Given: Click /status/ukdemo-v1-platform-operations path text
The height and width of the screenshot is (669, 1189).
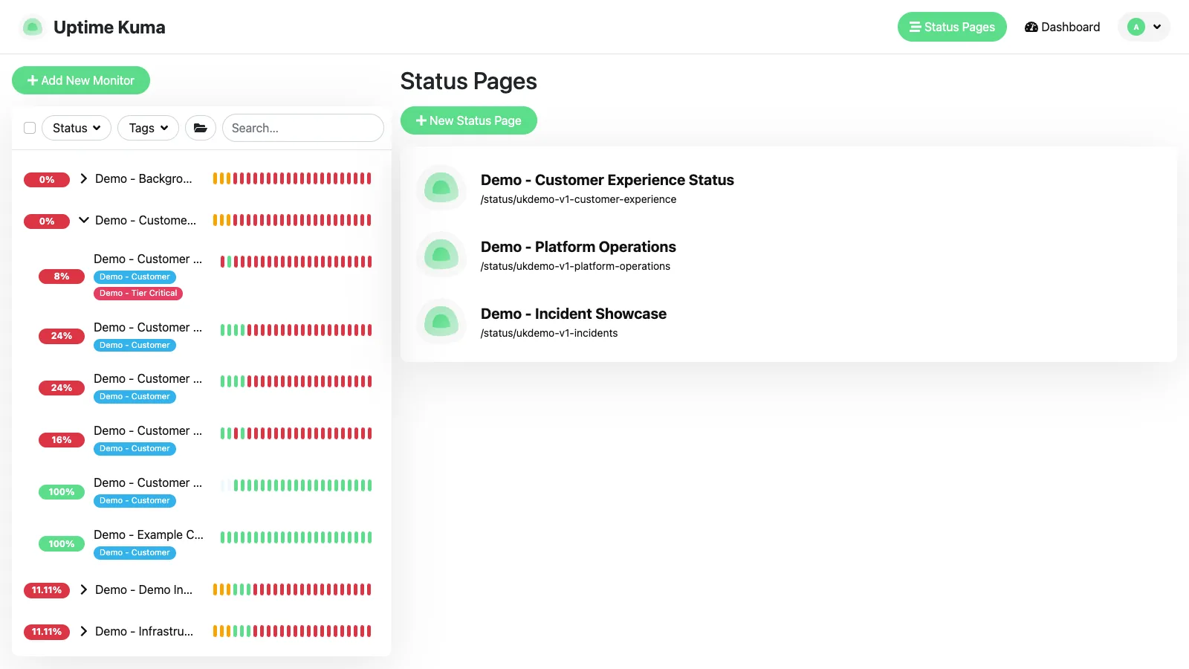Looking at the screenshot, I should [575, 266].
